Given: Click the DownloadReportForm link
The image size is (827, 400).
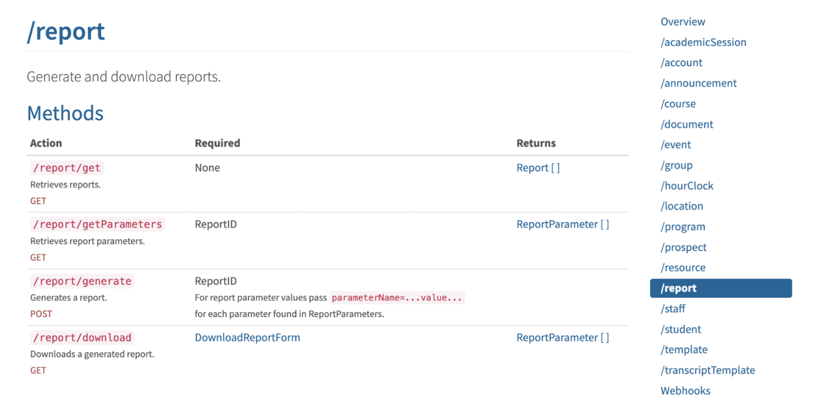Looking at the screenshot, I should tap(247, 338).
